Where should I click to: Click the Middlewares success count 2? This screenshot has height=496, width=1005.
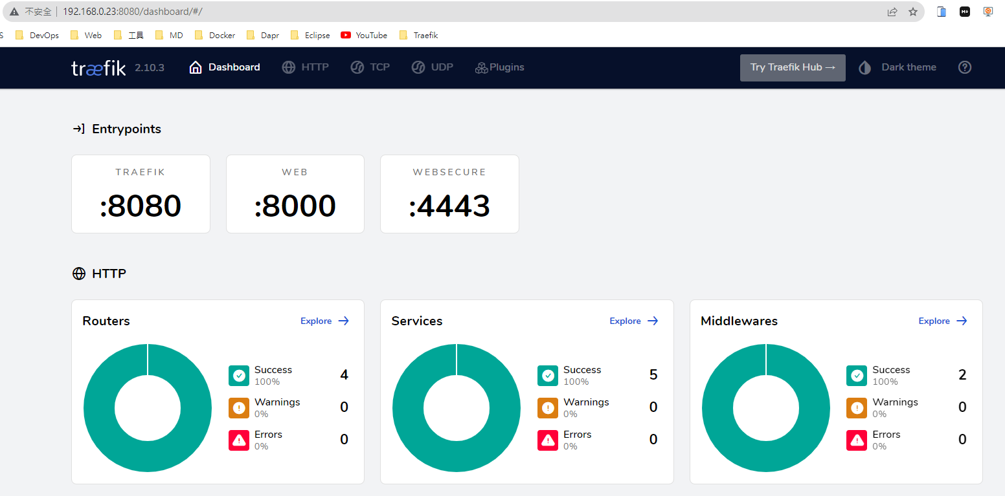point(962,375)
